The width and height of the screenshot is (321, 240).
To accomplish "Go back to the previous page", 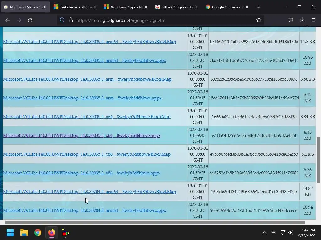I will tap(8, 20).
